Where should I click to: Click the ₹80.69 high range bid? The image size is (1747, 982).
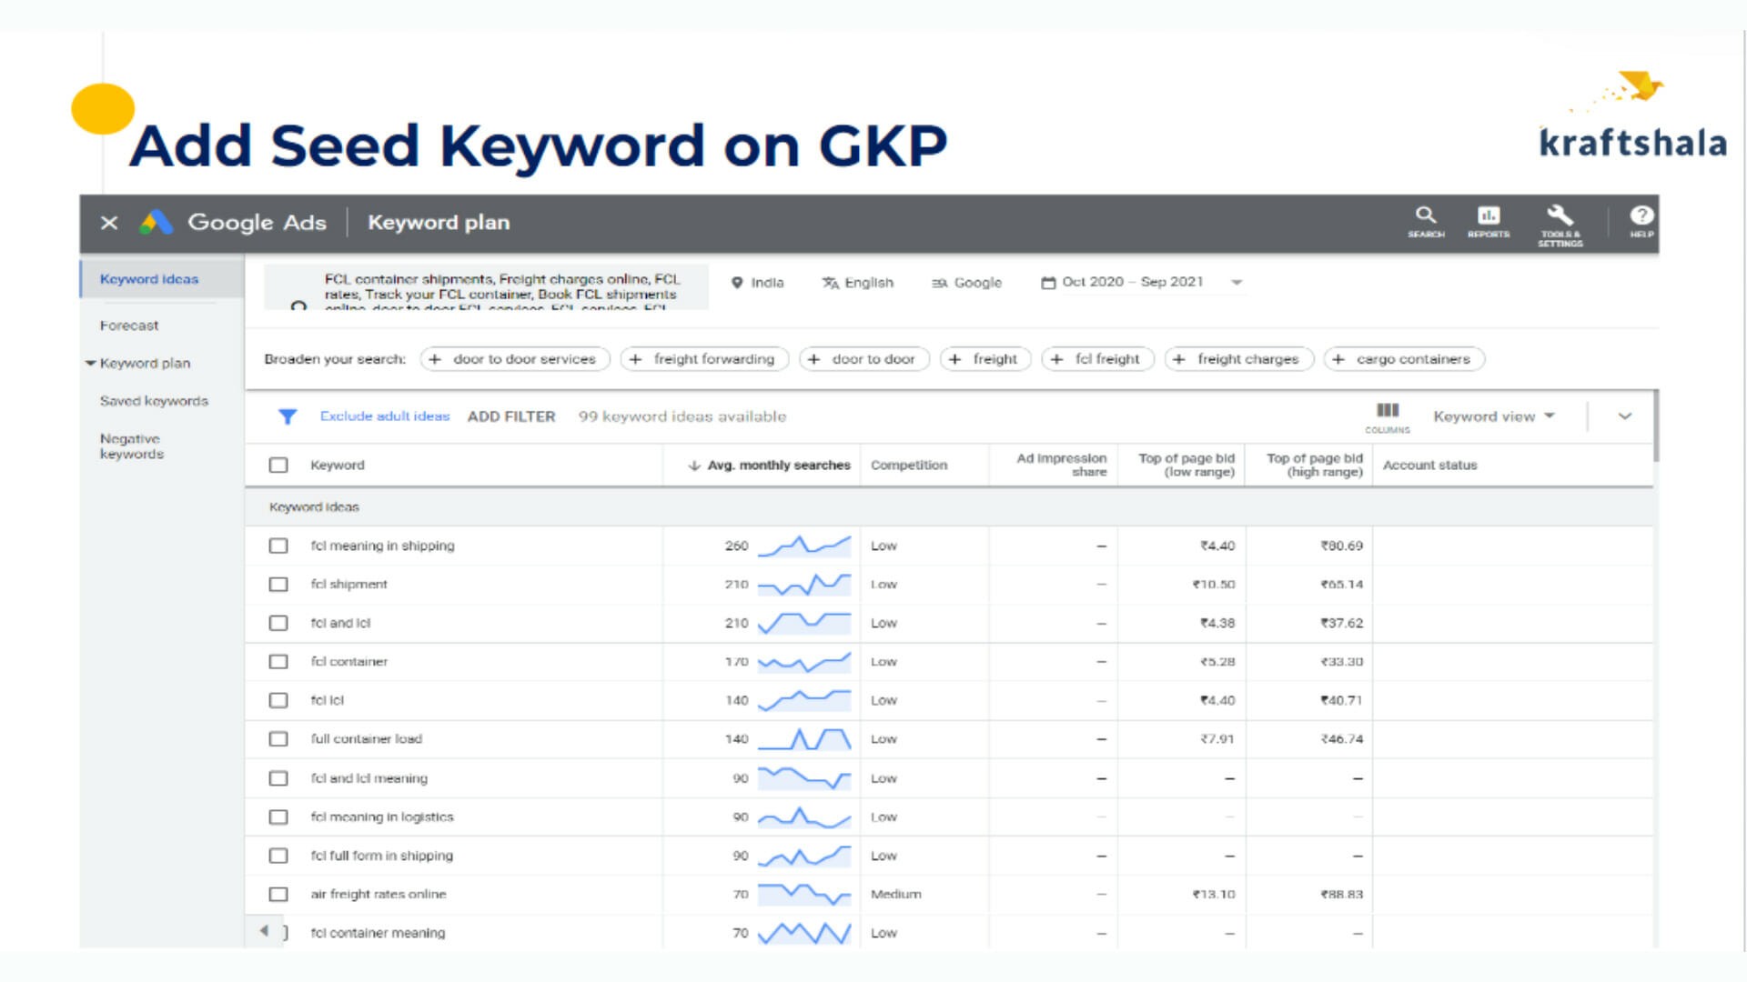click(1341, 546)
